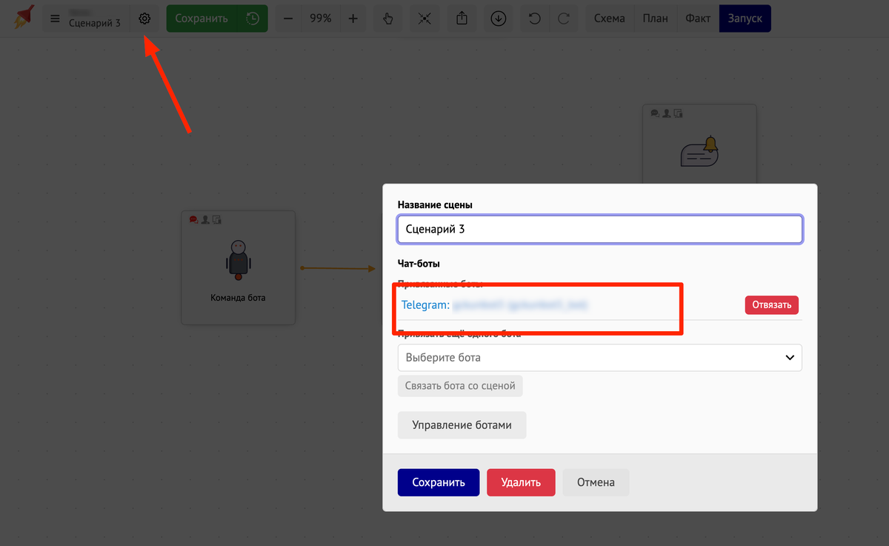
Task: Open the linked Telegram bot link
Action: point(495,304)
